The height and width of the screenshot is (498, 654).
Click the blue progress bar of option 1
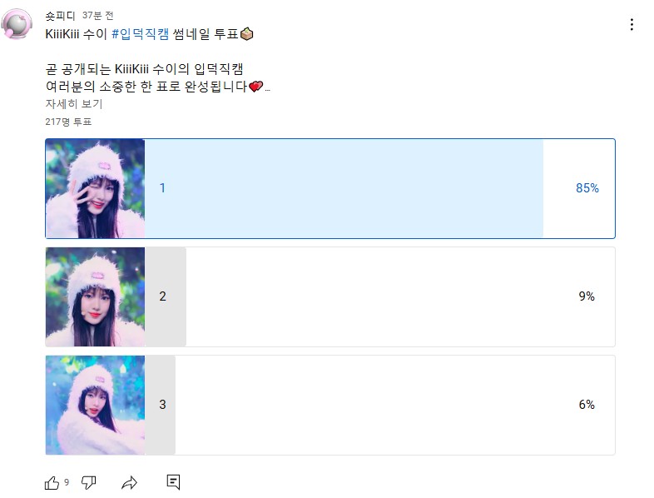click(x=344, y=189)
